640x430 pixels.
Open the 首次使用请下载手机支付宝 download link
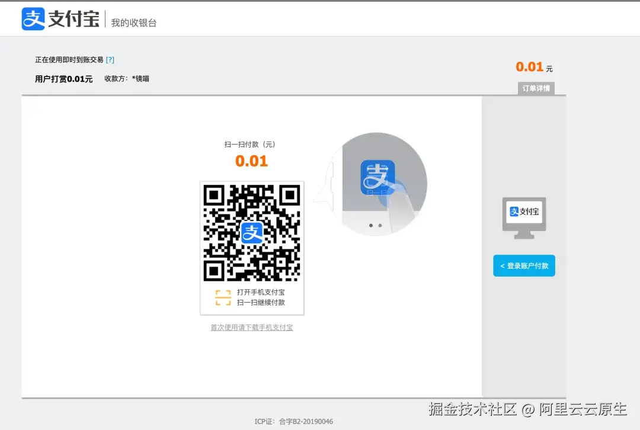pyautogui.click(x=251, y=327)
